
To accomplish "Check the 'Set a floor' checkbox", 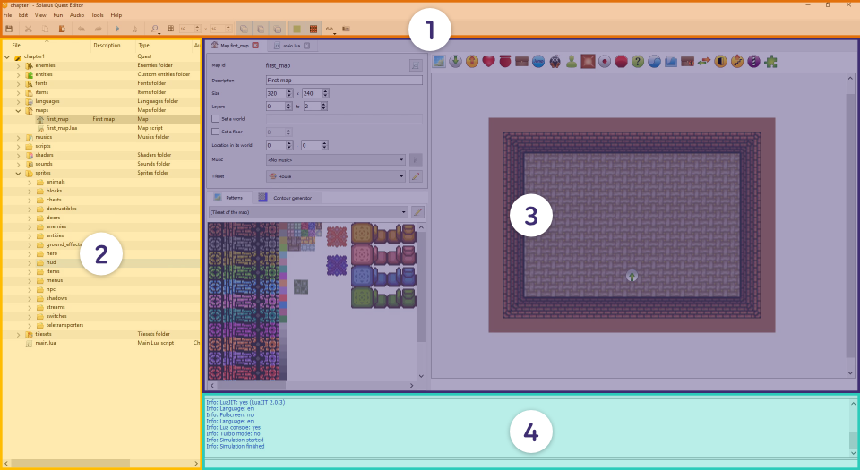I will [216, 132].
